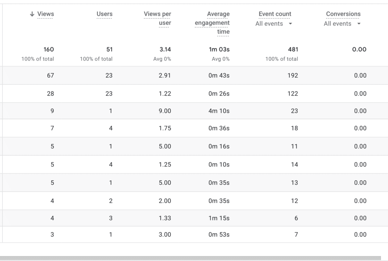
Task: Sort the table by Conversions column
Action: click(343, 14)
